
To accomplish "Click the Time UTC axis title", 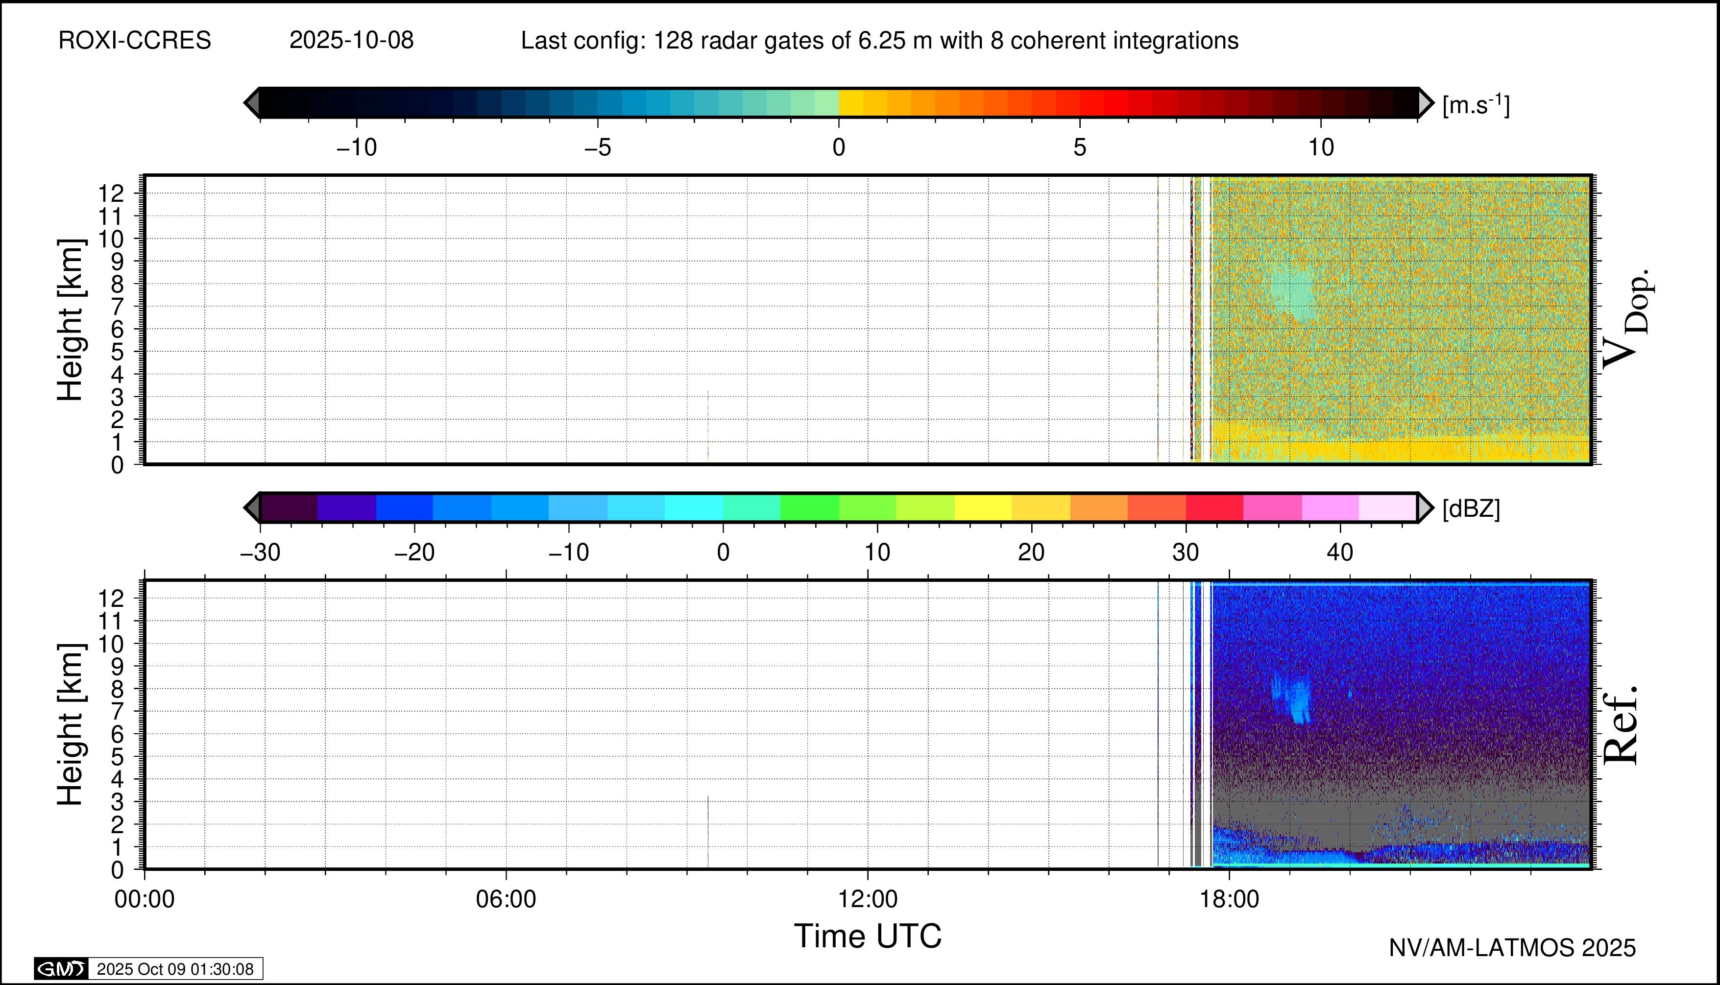I will pyautogui.click(x=868, y=937).
